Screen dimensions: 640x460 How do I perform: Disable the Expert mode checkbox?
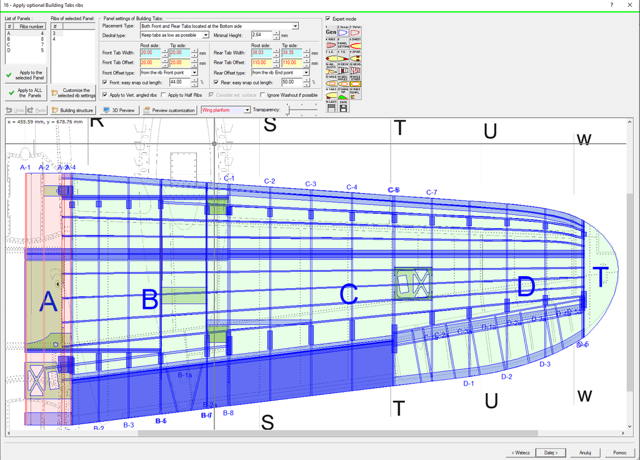point(328,19)
